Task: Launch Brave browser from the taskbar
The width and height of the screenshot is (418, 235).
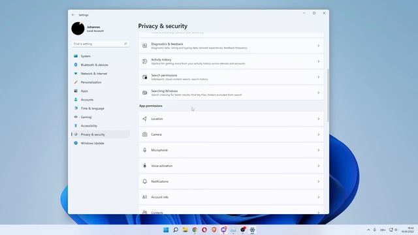Action: pyautogui.click(x=214, y=230)
